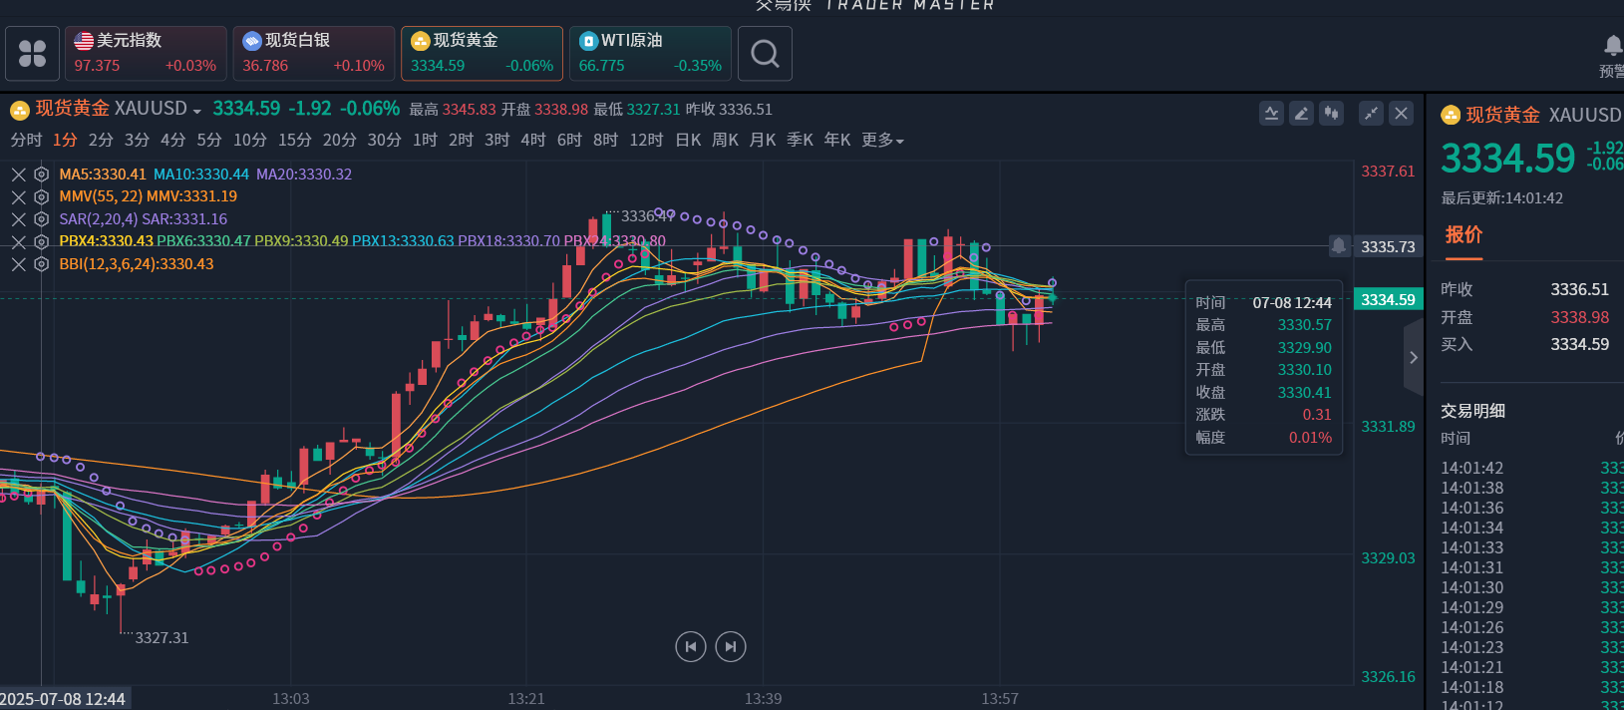The image size is (1624, 710).
Task: Switch to the 分时 chart view
Action: click(x=26, y=140)
